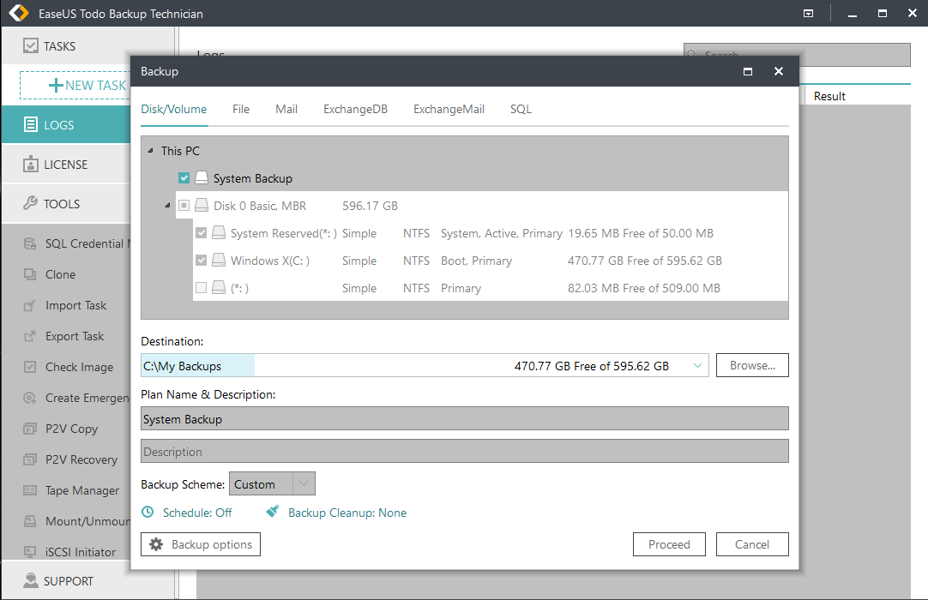Click the Schedule clock icon
Image resolution: width=928 pixels, height=600 pixels.
coord(148,512)
